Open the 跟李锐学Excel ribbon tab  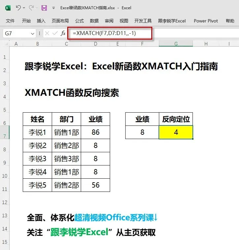172,21
